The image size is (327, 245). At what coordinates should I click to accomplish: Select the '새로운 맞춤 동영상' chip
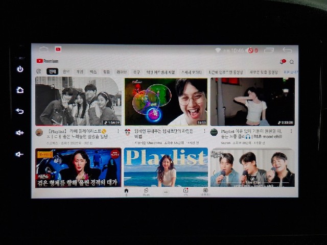point(264,72)
